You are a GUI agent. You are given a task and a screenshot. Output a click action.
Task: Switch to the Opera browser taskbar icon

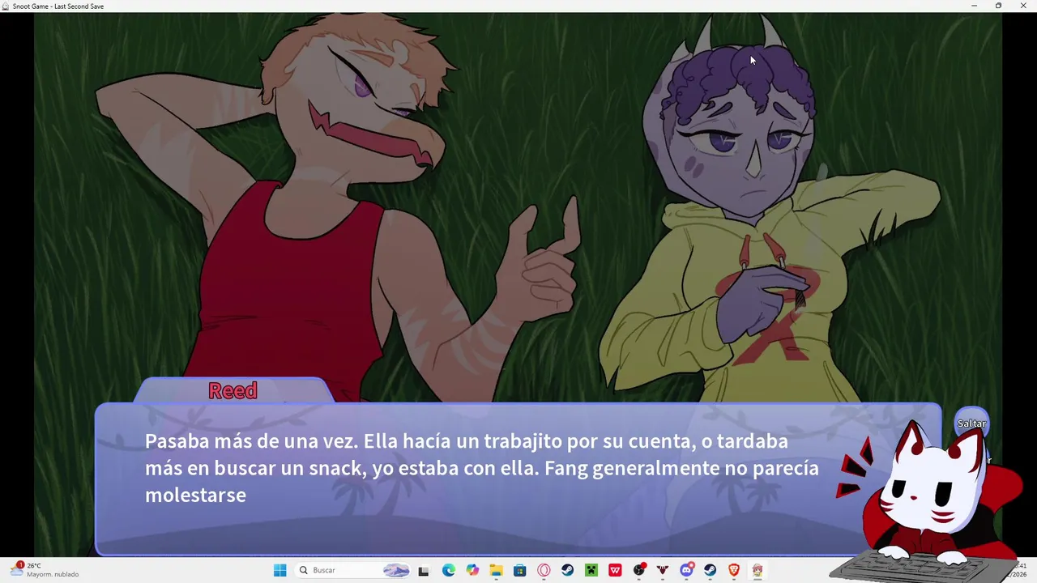point(544,570)
